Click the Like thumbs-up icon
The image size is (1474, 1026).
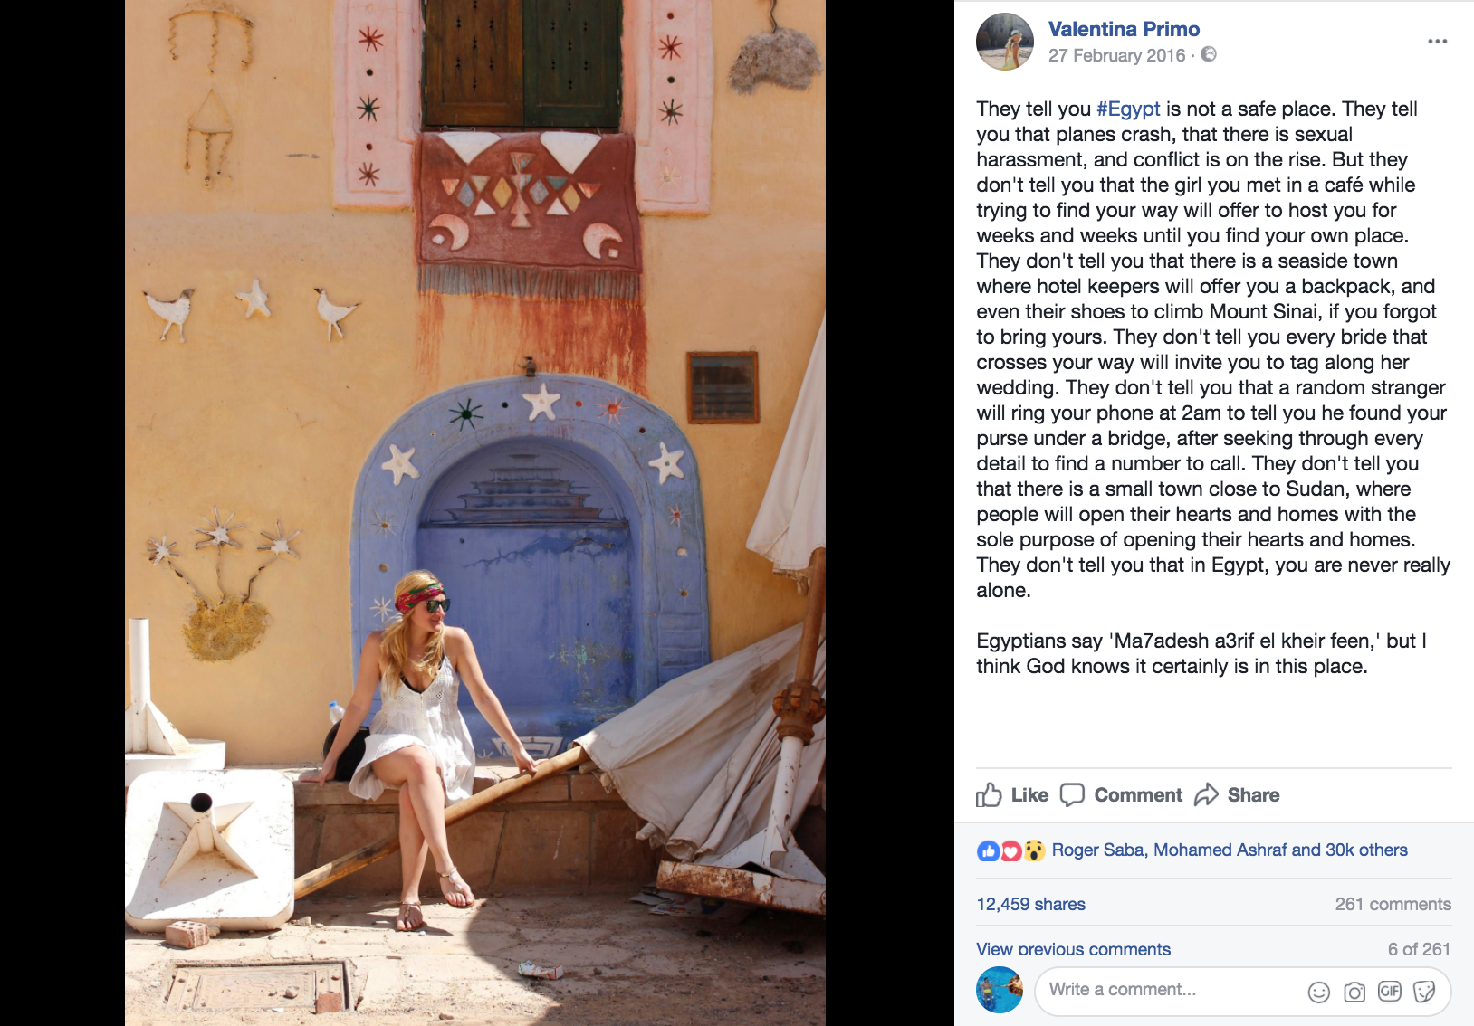[x=989, y=794]
